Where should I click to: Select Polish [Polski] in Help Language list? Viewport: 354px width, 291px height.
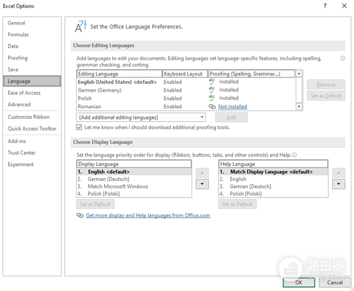[273, 193]
